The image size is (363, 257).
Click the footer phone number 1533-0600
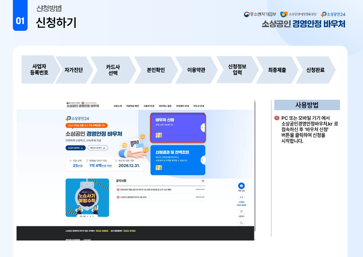[x=102, y=231]
